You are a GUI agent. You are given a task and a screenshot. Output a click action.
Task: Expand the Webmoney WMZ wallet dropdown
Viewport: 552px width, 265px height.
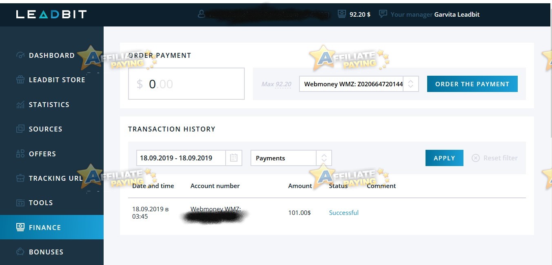pos(359,84)
